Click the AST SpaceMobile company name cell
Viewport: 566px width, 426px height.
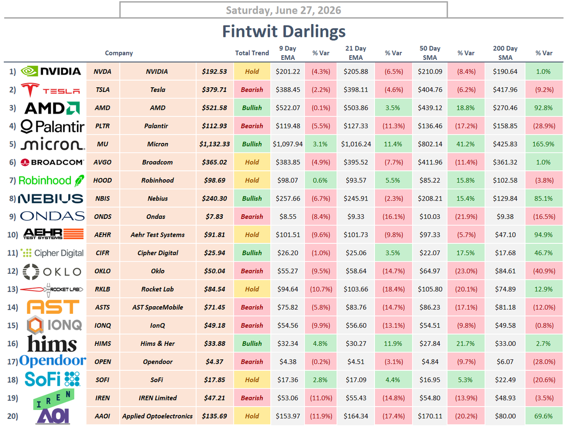158,307
